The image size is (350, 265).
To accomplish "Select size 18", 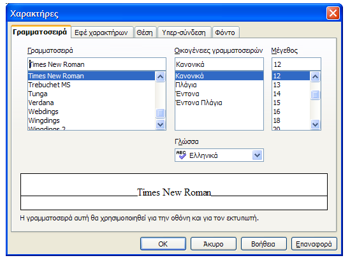I will [291, 120].
